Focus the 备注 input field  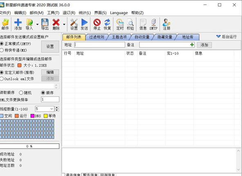[x=167, y=45]
